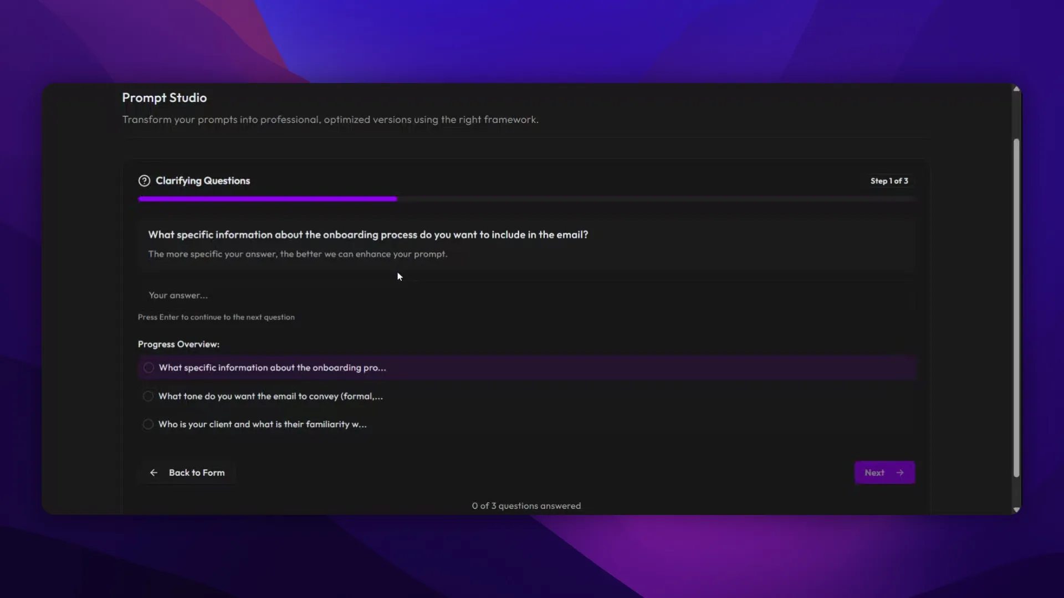The image size is (1064, 598).
Task: Click the right arrow icon in the Next button
Action: pyautogui.click(x=900, y=473)
